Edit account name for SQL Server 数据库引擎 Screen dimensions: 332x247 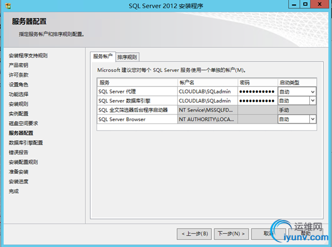pyautogui.click(x=207, y=101)
